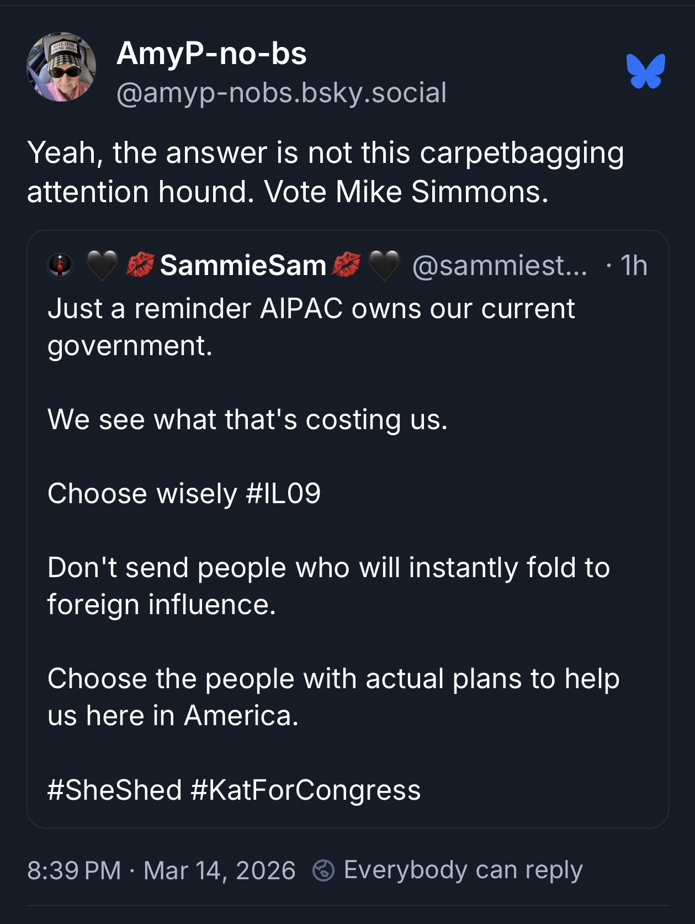Image resolution: width=695 pixels, height=924 pixels.
Task: Click the blue Bluesky butterfly logo
Action: [645, 71]
